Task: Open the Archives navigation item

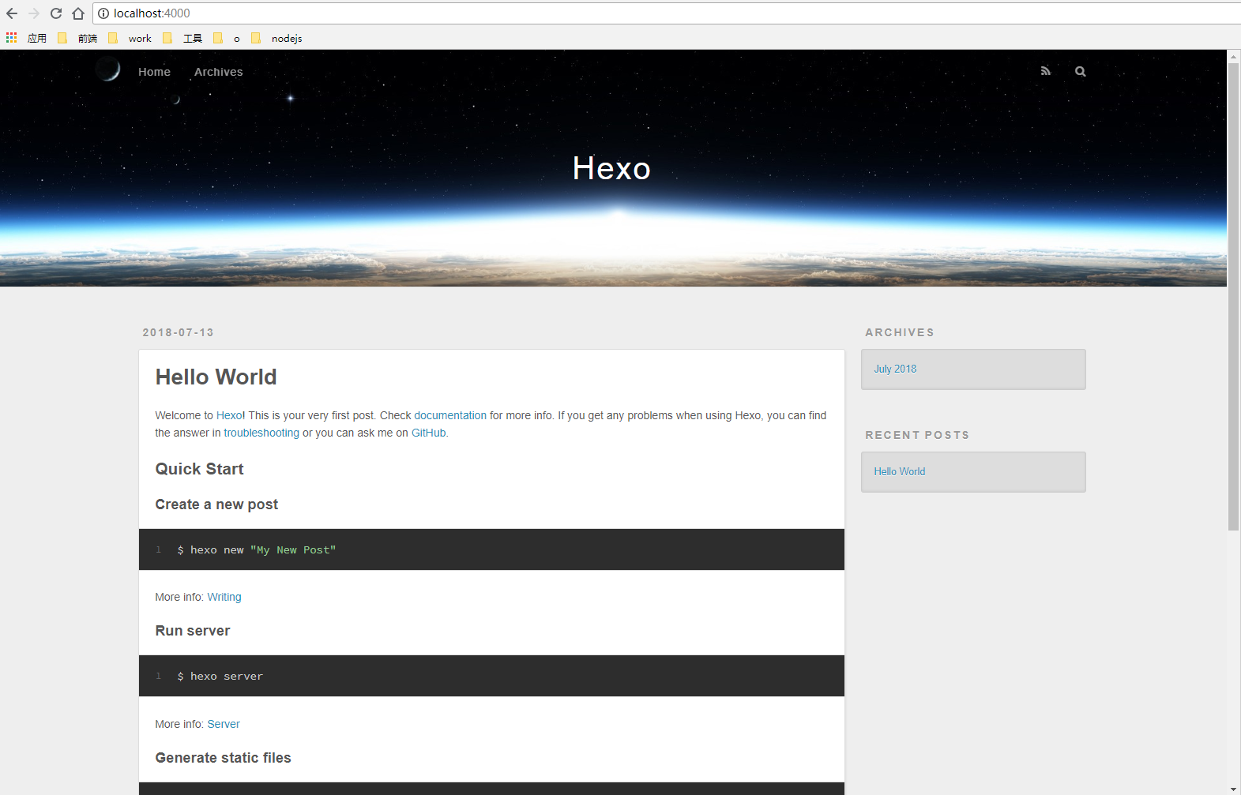Action: coord(219,72)
